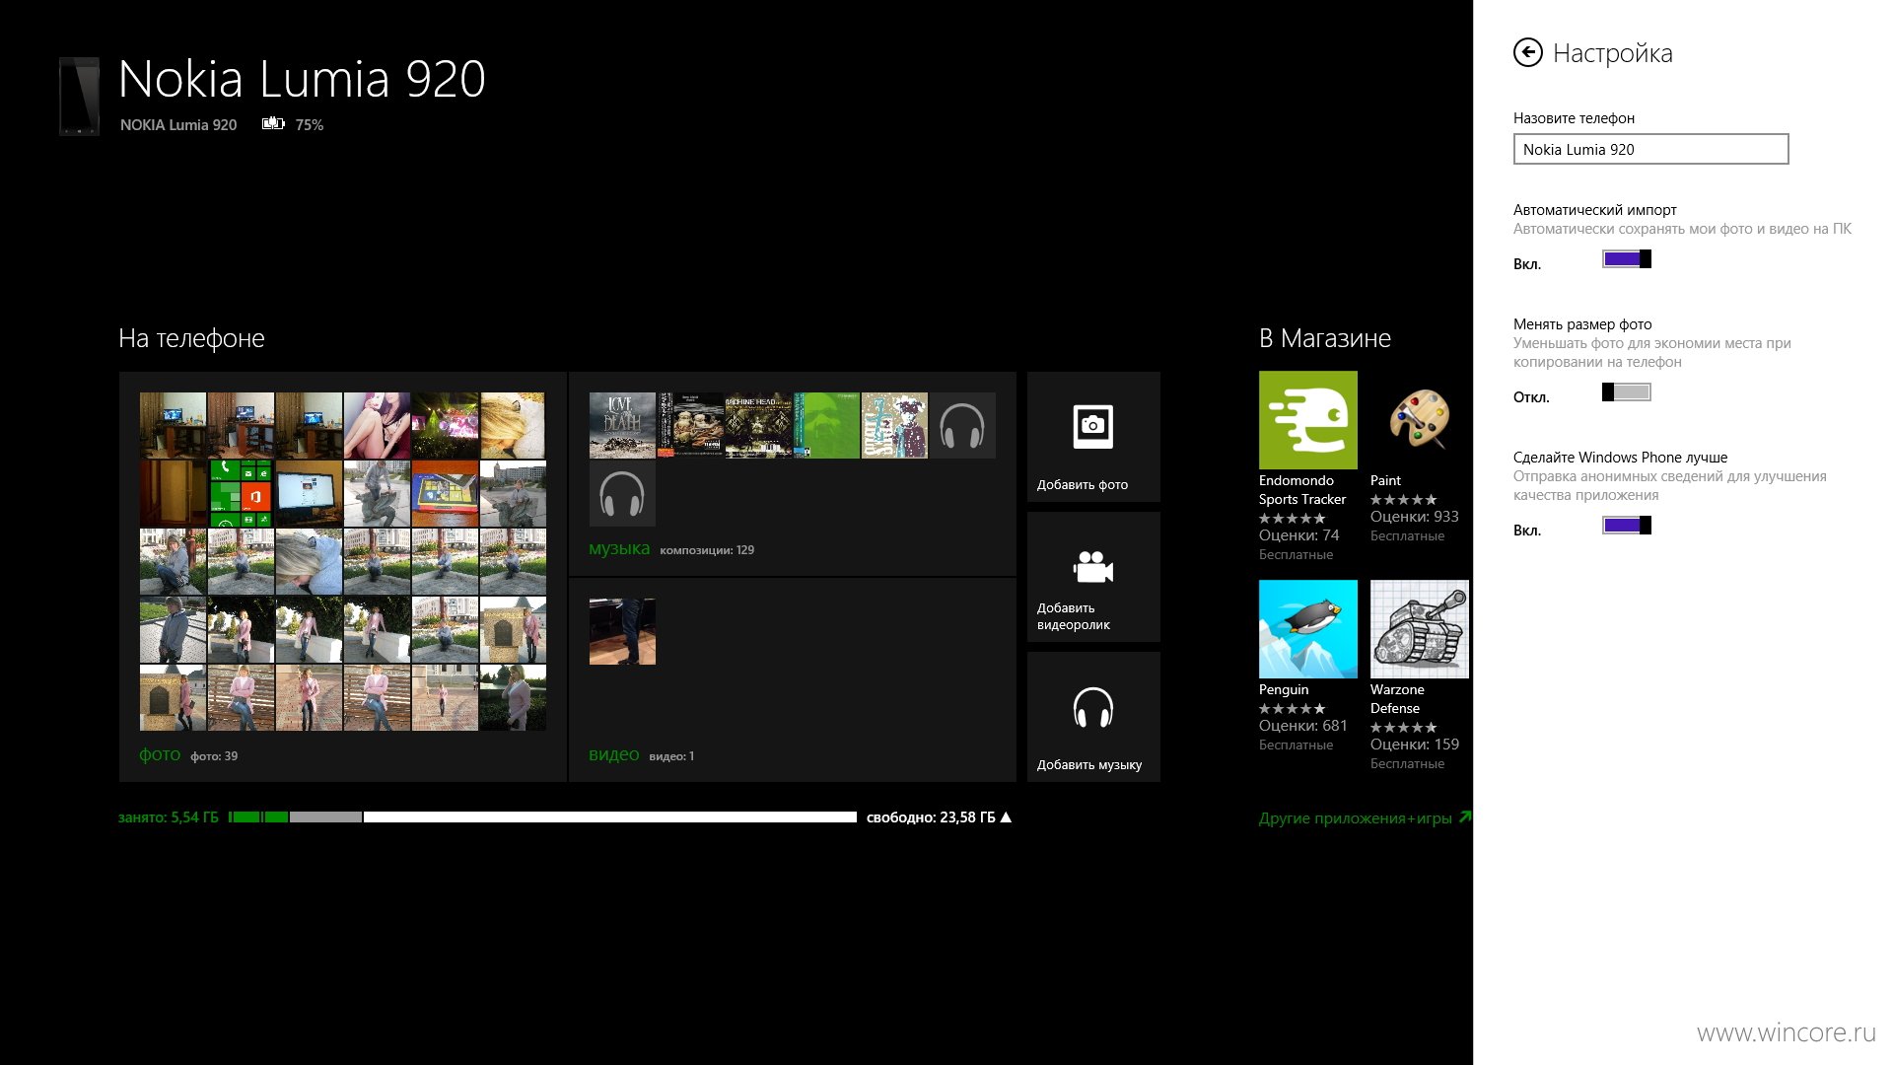Open the Penguin game icon
This screenshot has width=1893, height=1065.
click(1308, 629)
